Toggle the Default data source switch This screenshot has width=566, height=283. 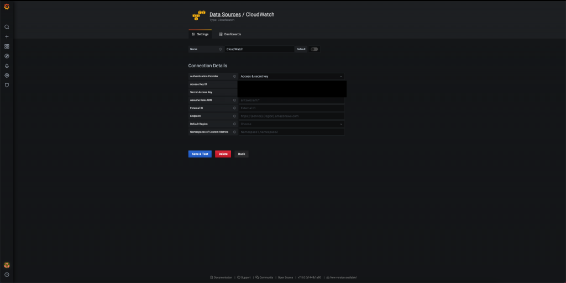[315, 49]
